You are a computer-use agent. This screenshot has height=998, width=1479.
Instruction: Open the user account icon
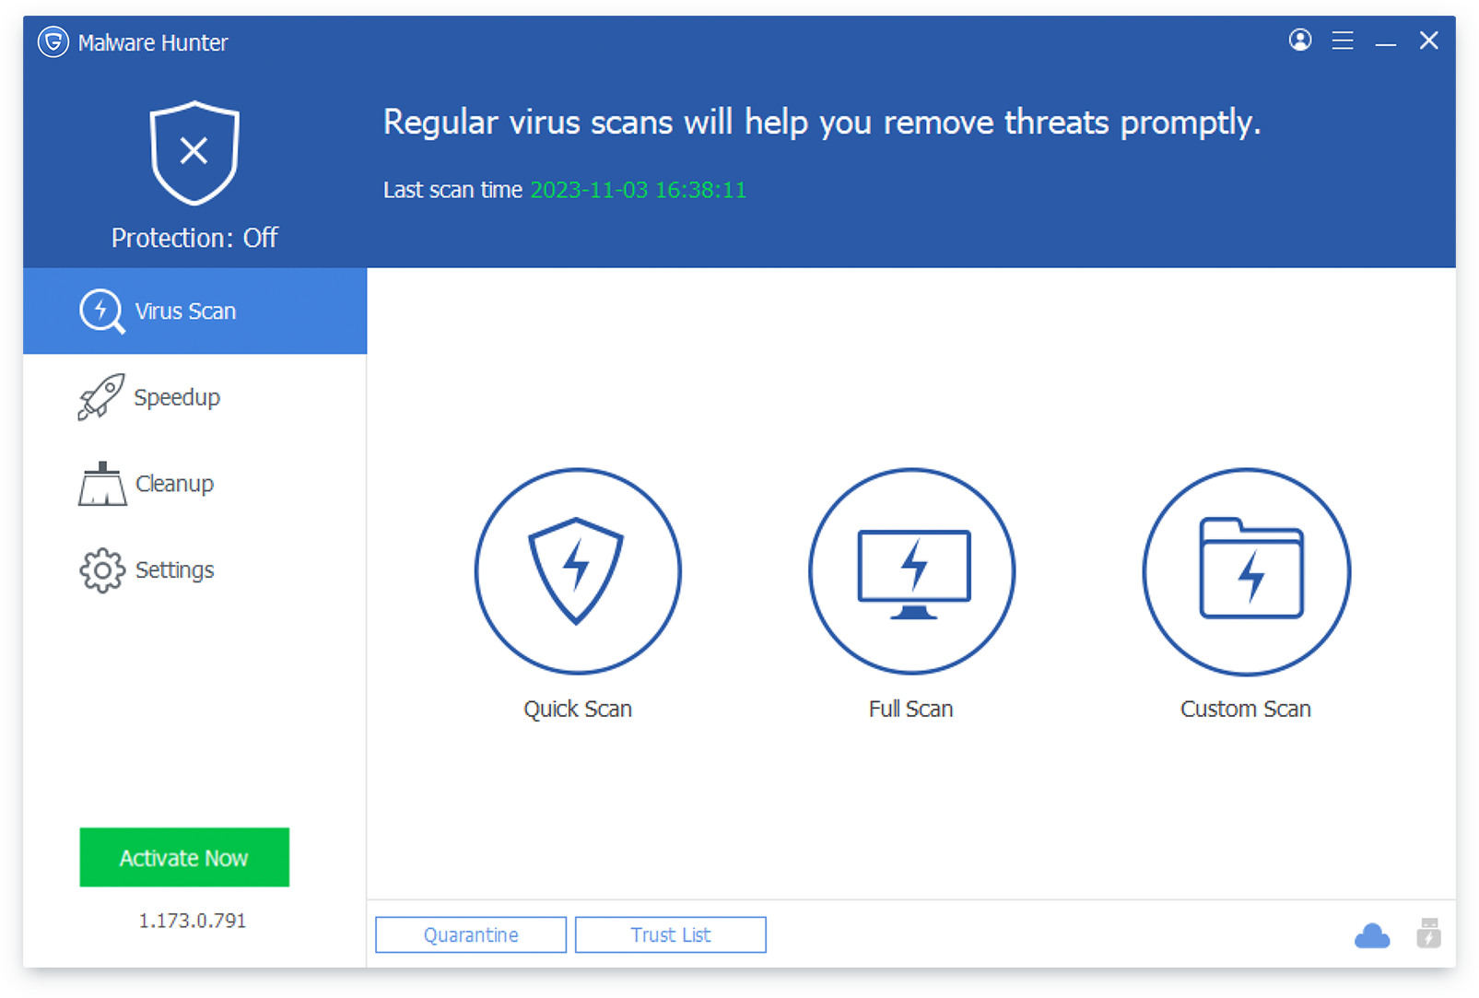tap(1299, 41)
